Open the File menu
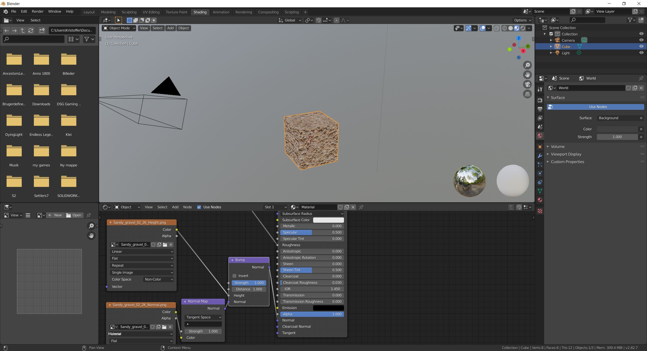The height and width of the screenshot is (351, 647). (14, 11)
